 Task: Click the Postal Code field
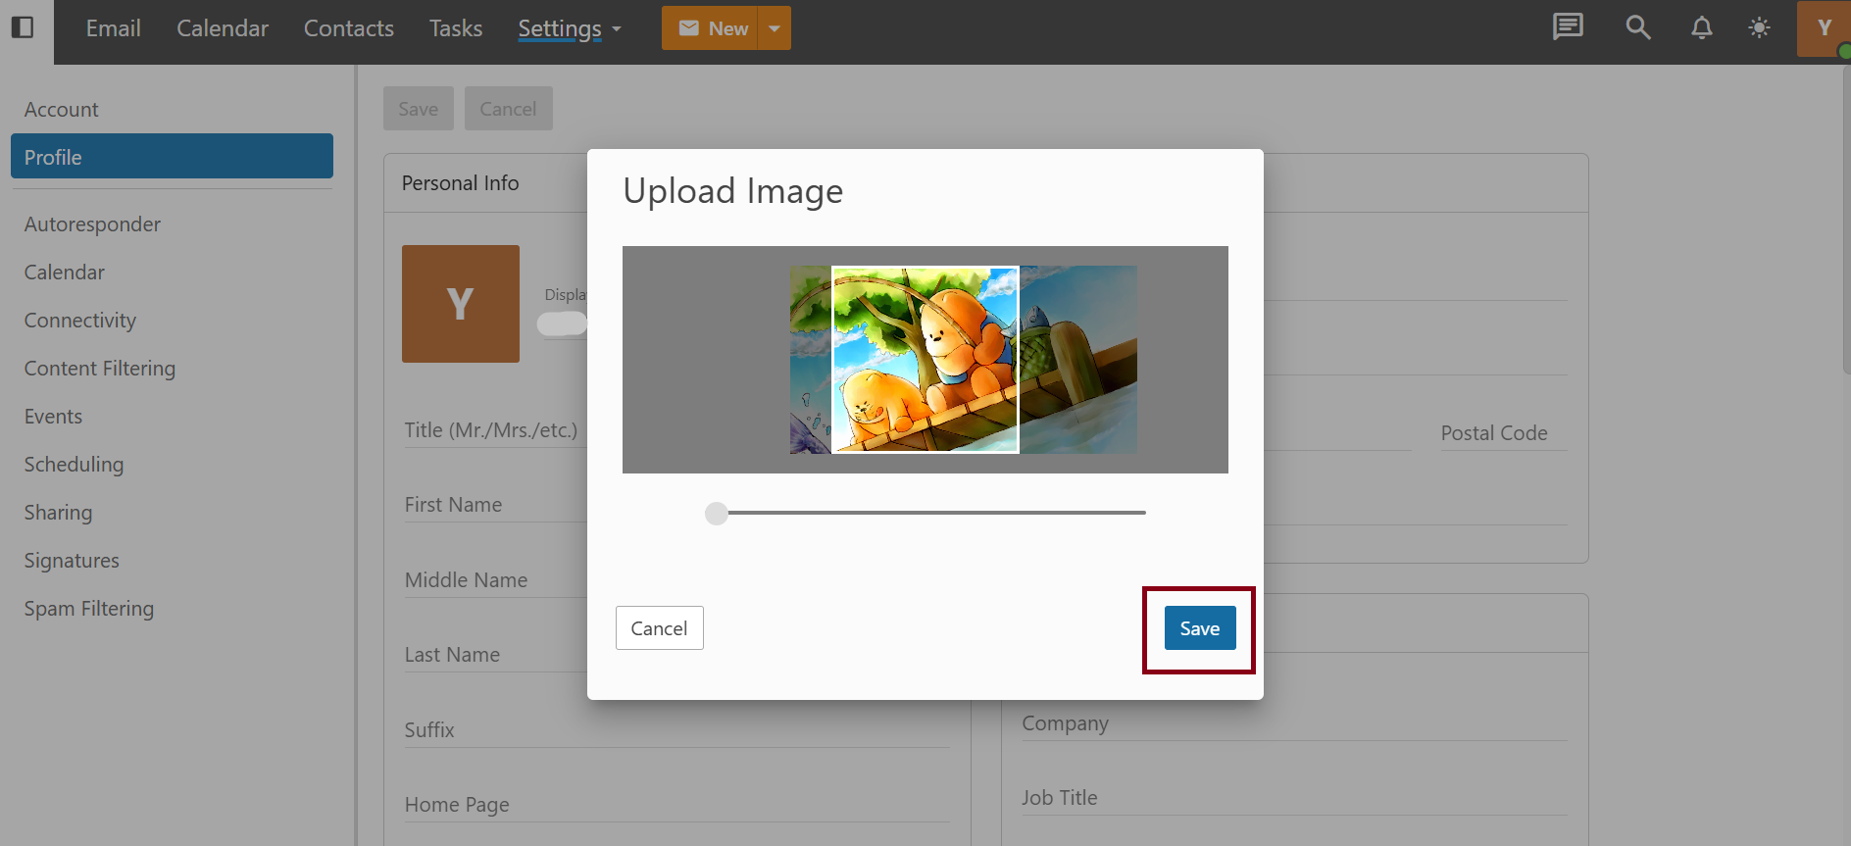pos(1504,433)
